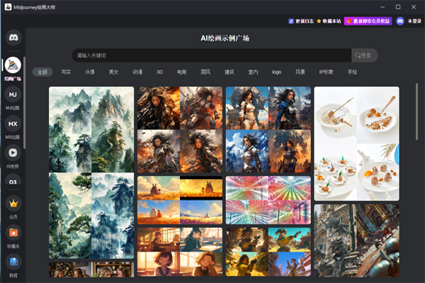
Task: Select the 电商 category tab
Action: [181, 72]
